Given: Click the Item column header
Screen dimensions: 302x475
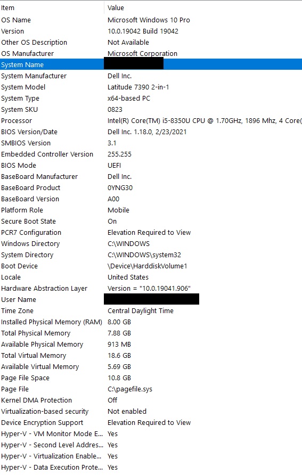Looking at the screenshot, I should click(x=52, y=8).
